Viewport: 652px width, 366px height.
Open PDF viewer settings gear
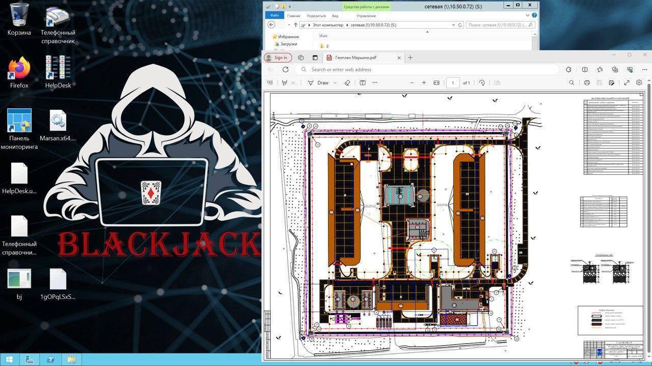[639, 83]
